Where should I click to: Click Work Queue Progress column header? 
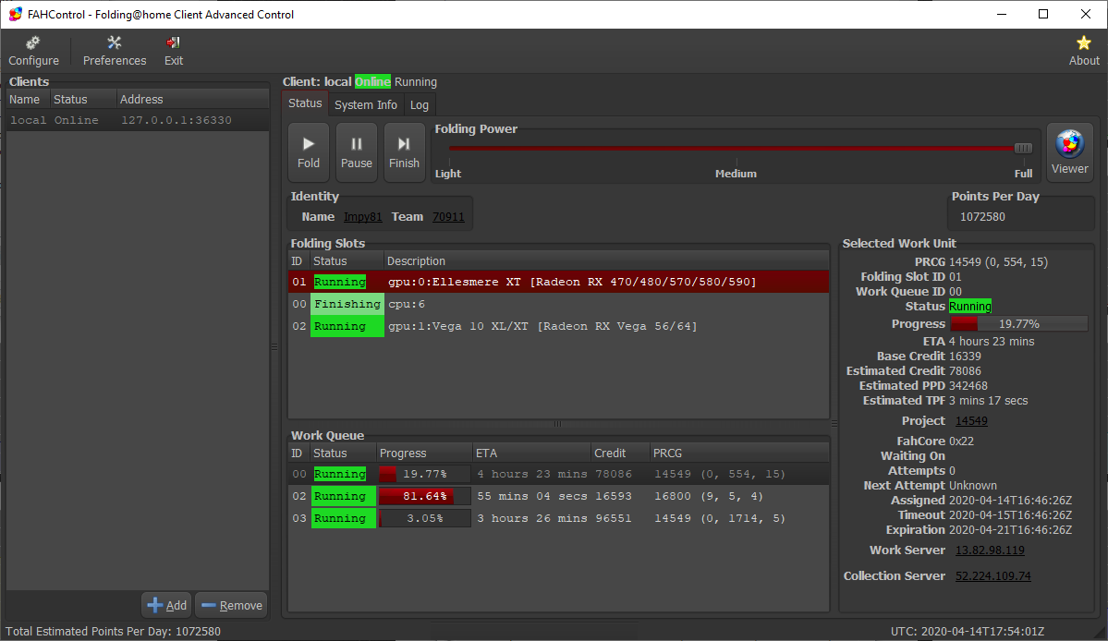tap(424, 454)
